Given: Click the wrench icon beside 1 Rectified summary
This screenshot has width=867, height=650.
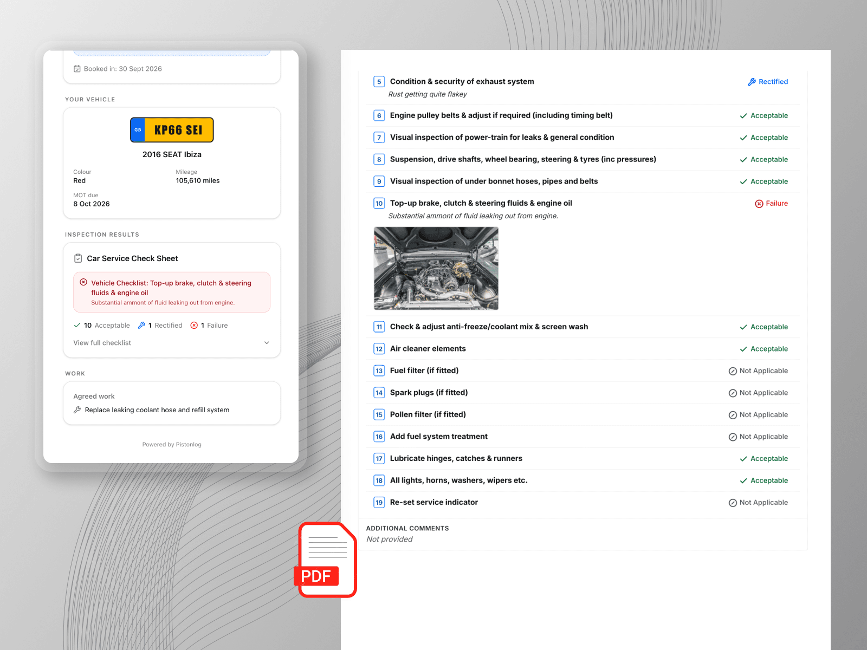Looking at the screenshot, I should click(141, 325).
